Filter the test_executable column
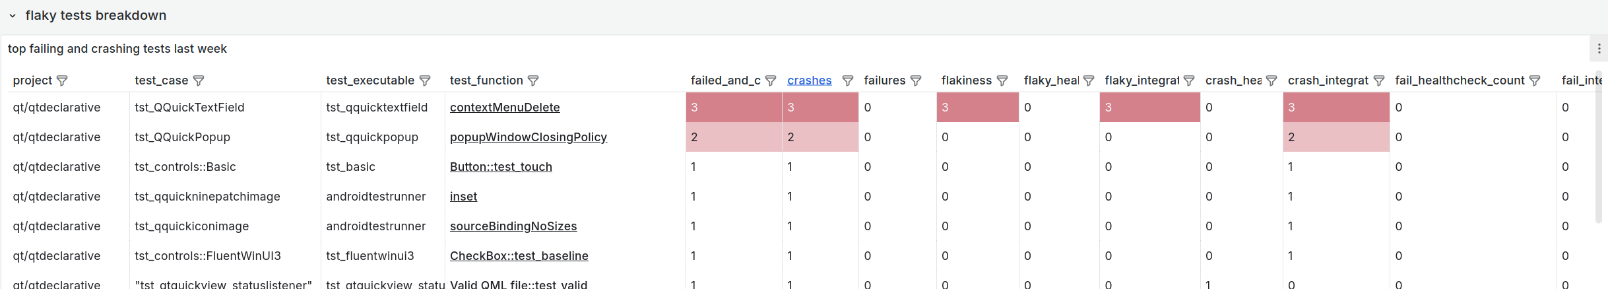 [425, 80]
